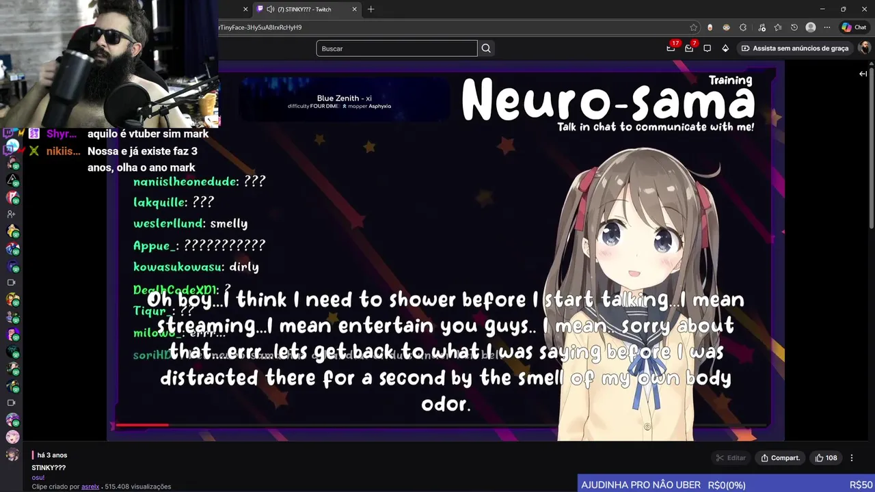Click the red mouse extension icon
Image resolution: width=875 pixels, height=492 pixels.
(x=710, y=27)
